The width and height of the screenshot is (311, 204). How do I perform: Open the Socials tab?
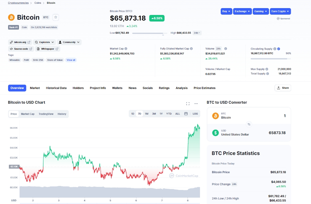pos(147,88)
